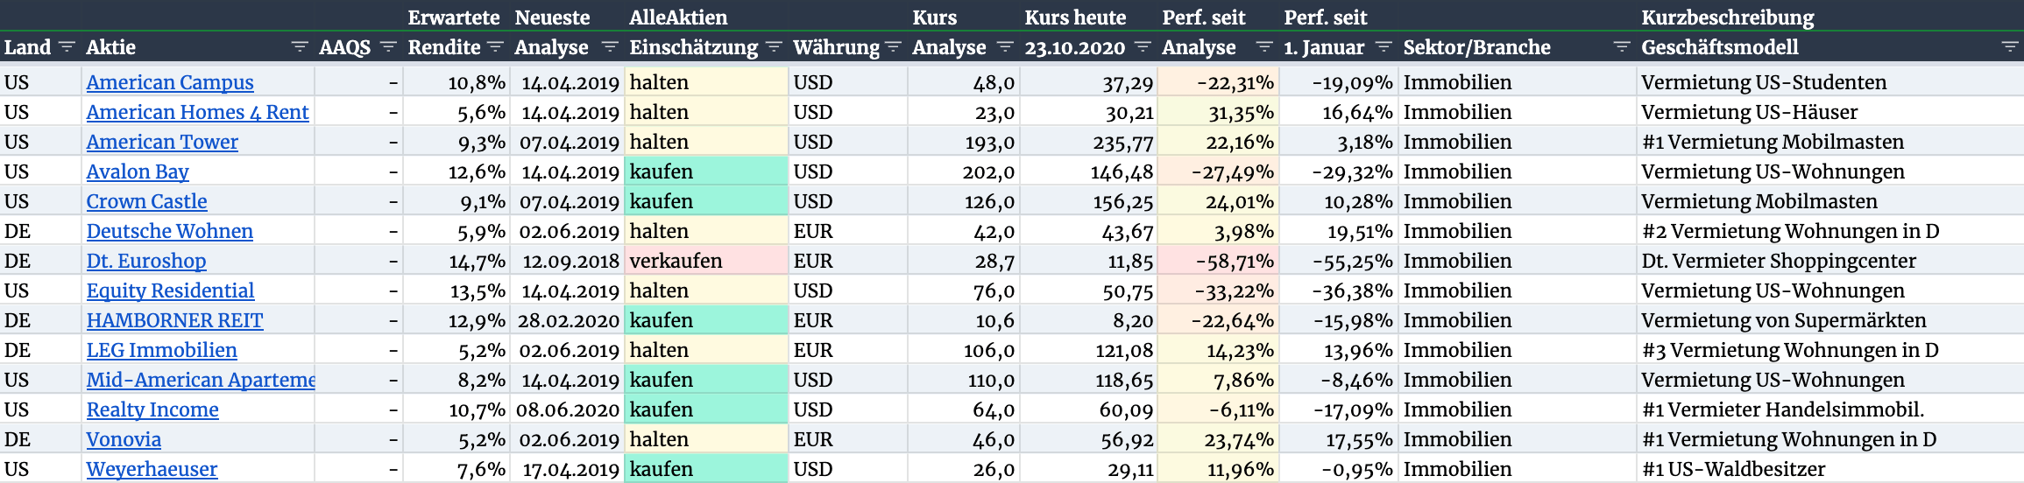
Task: Expand the Kurs heute 23.10.2020 filter
Action: pos(1143,47)
